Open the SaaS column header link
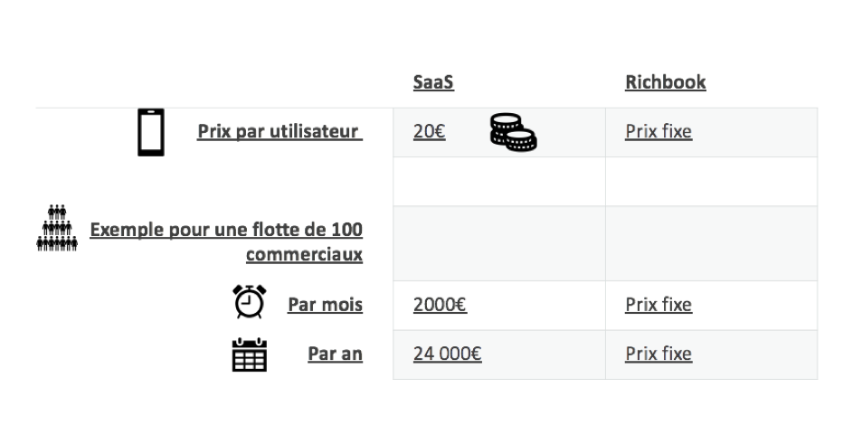The height and width of the screenshot is (435, 853). click(433, 82)
